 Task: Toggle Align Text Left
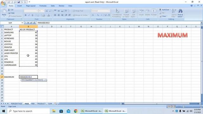(x=55, y=15)
